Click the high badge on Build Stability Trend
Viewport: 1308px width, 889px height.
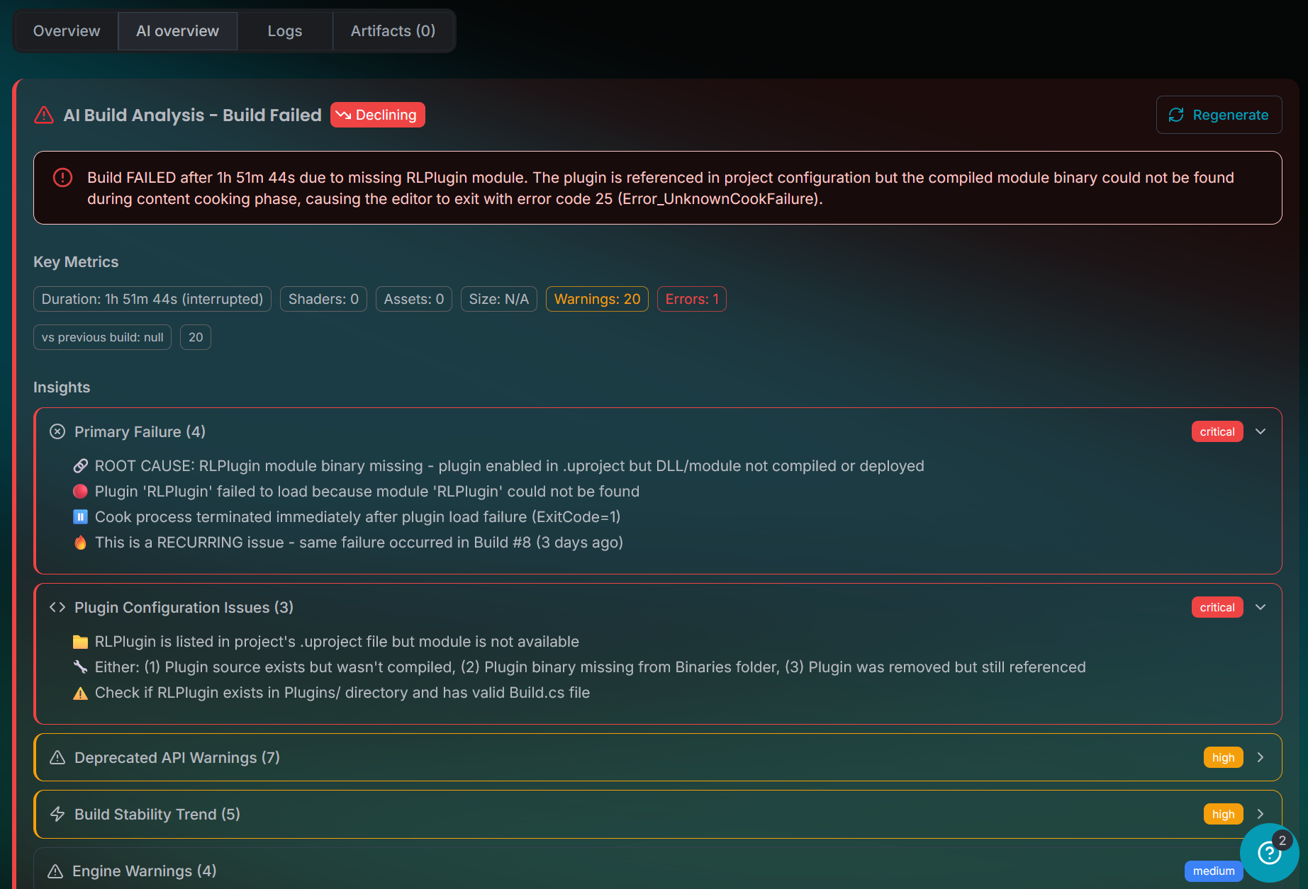click(x=1224, y=814)
